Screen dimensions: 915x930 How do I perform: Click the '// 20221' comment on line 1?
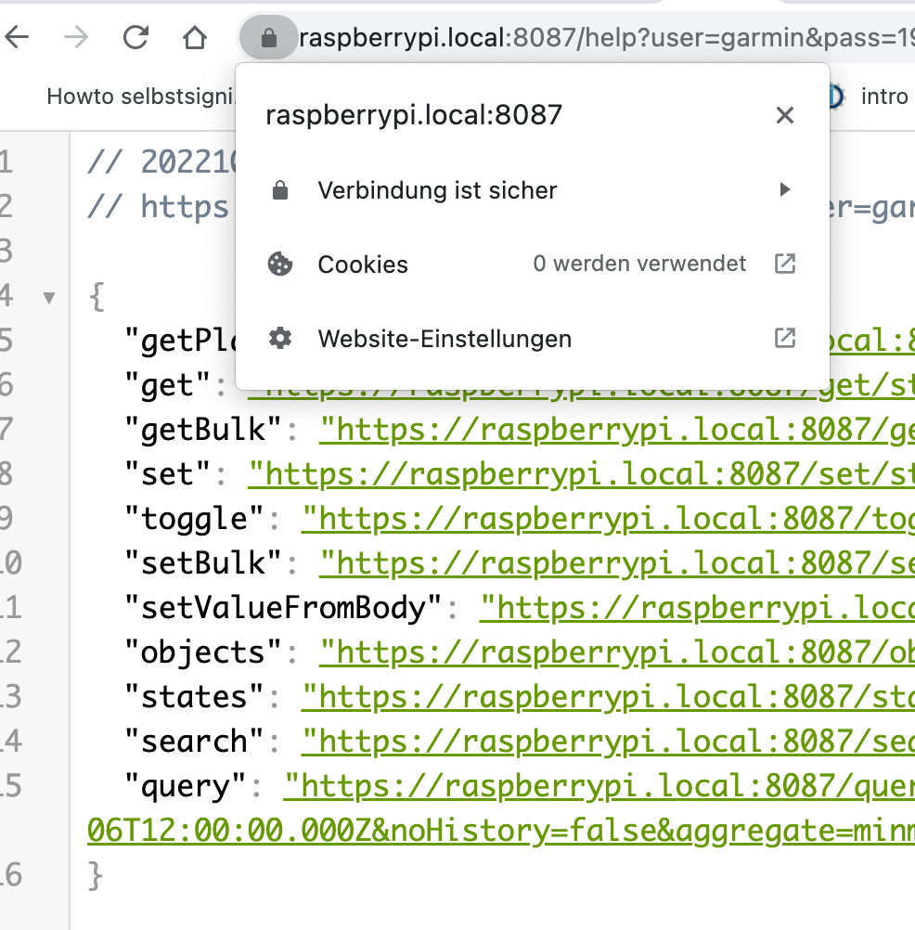tap(161, 161)
